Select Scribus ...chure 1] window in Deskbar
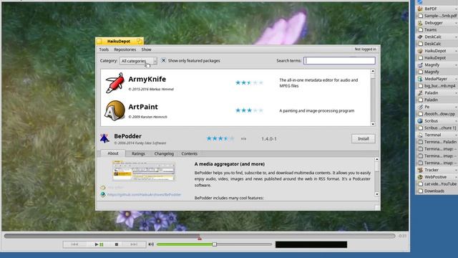The width and height of the screenshot is (458, 258). click(x=437, y=128)
